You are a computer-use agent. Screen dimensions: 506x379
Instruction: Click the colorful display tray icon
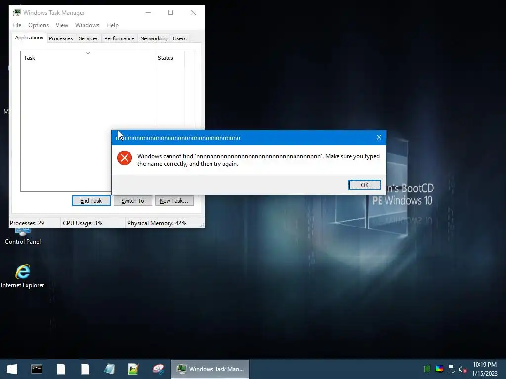point(439,369)
